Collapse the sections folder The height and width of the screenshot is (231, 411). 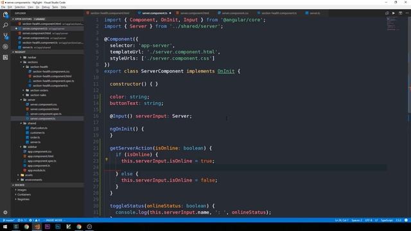(33, 62)
